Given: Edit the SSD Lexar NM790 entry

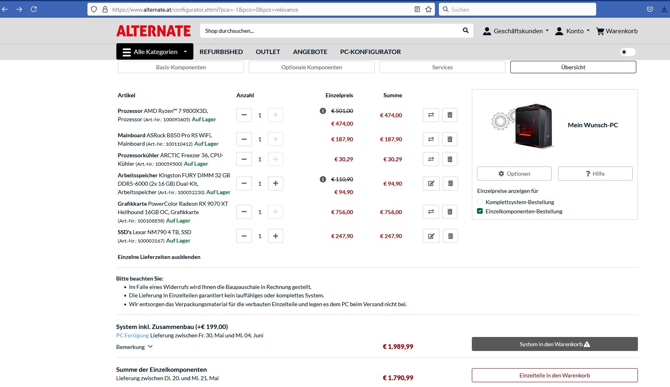Looking at the screenshot, I should pos(431,236).
